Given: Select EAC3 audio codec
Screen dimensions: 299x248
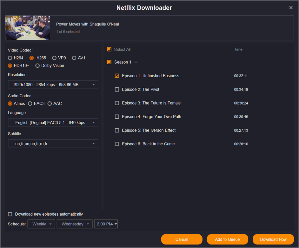Looking at the screenshot, I should [30, 103].
